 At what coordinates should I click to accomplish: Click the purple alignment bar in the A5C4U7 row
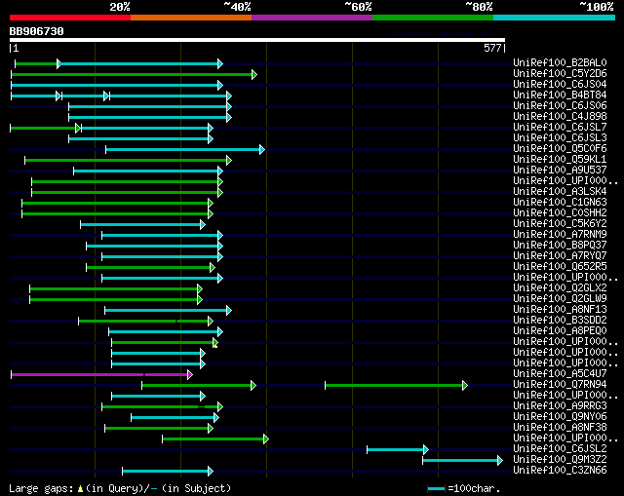tap(99, 374)
